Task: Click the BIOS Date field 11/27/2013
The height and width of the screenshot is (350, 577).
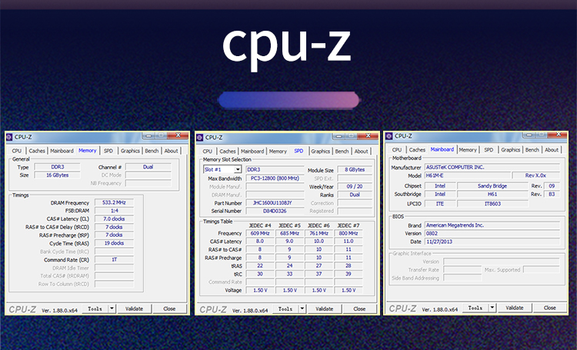Action: click(x=492, y=242)
